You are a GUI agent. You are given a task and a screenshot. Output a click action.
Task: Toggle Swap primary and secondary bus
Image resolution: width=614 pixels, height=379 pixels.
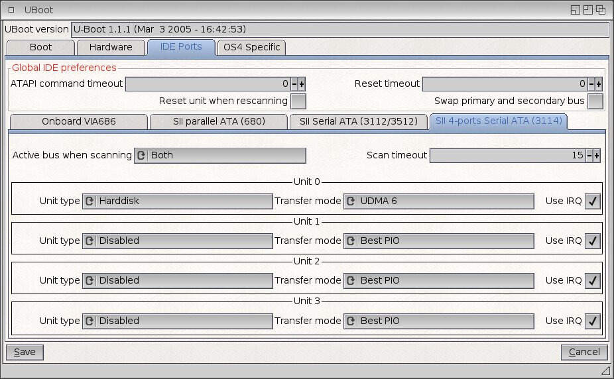click(x=595, y=101)
